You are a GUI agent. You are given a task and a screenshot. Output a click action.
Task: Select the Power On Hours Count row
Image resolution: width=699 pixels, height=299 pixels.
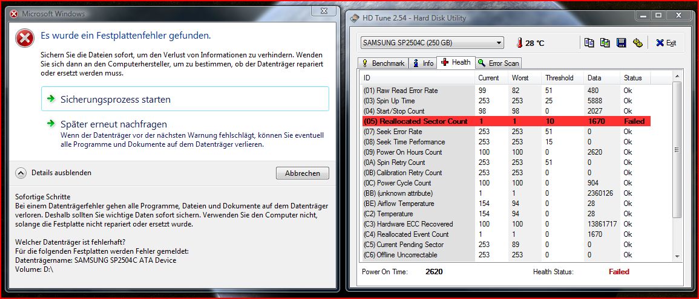click(505, 152)
